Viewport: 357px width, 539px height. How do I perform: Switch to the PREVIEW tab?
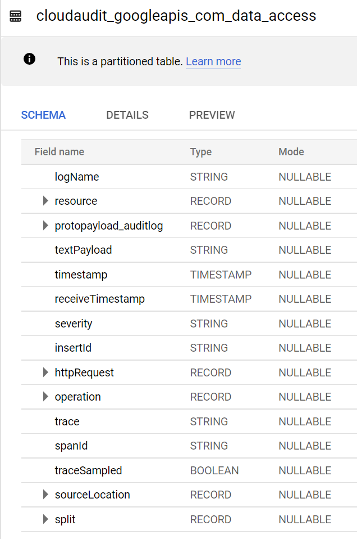212,115
